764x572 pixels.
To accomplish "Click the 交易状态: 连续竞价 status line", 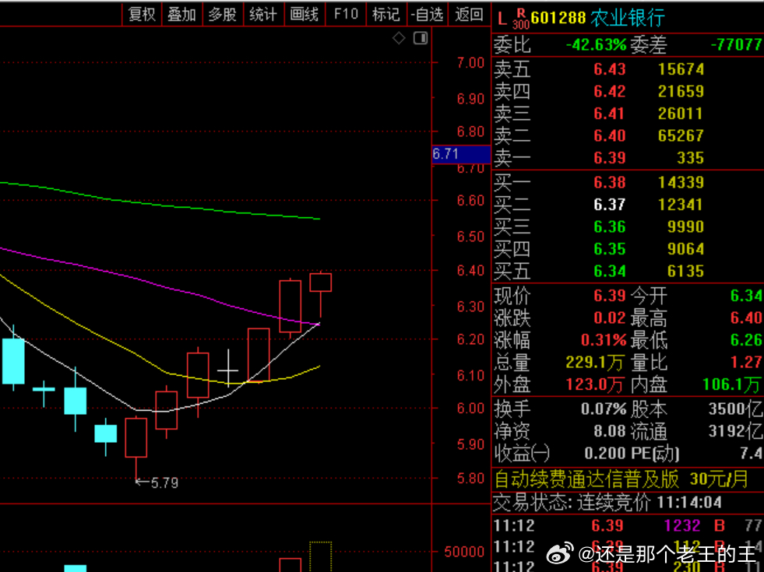I will point(607,503).
